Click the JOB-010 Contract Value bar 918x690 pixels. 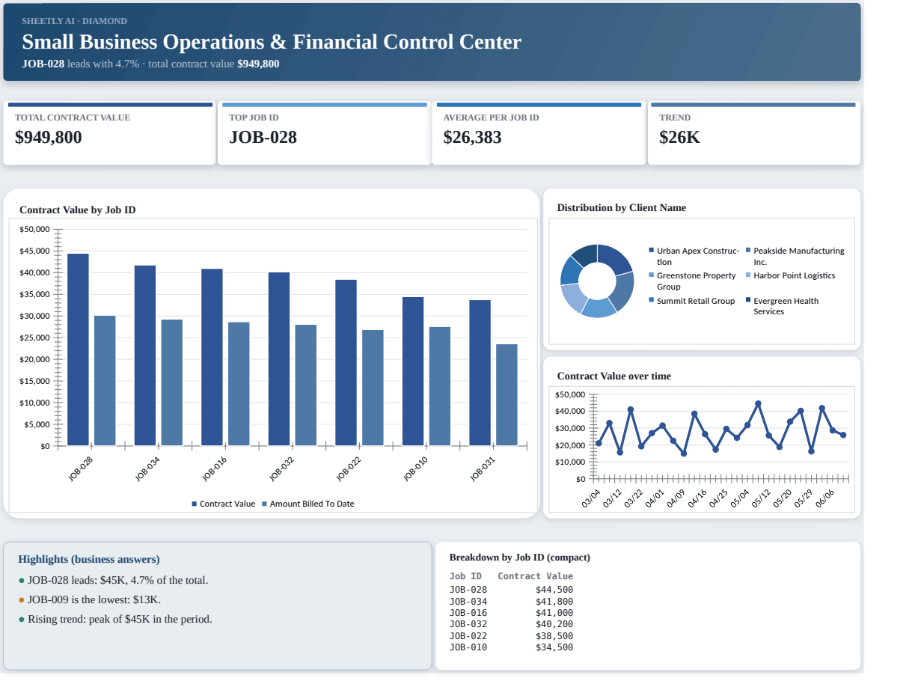(x=413, y=371)
